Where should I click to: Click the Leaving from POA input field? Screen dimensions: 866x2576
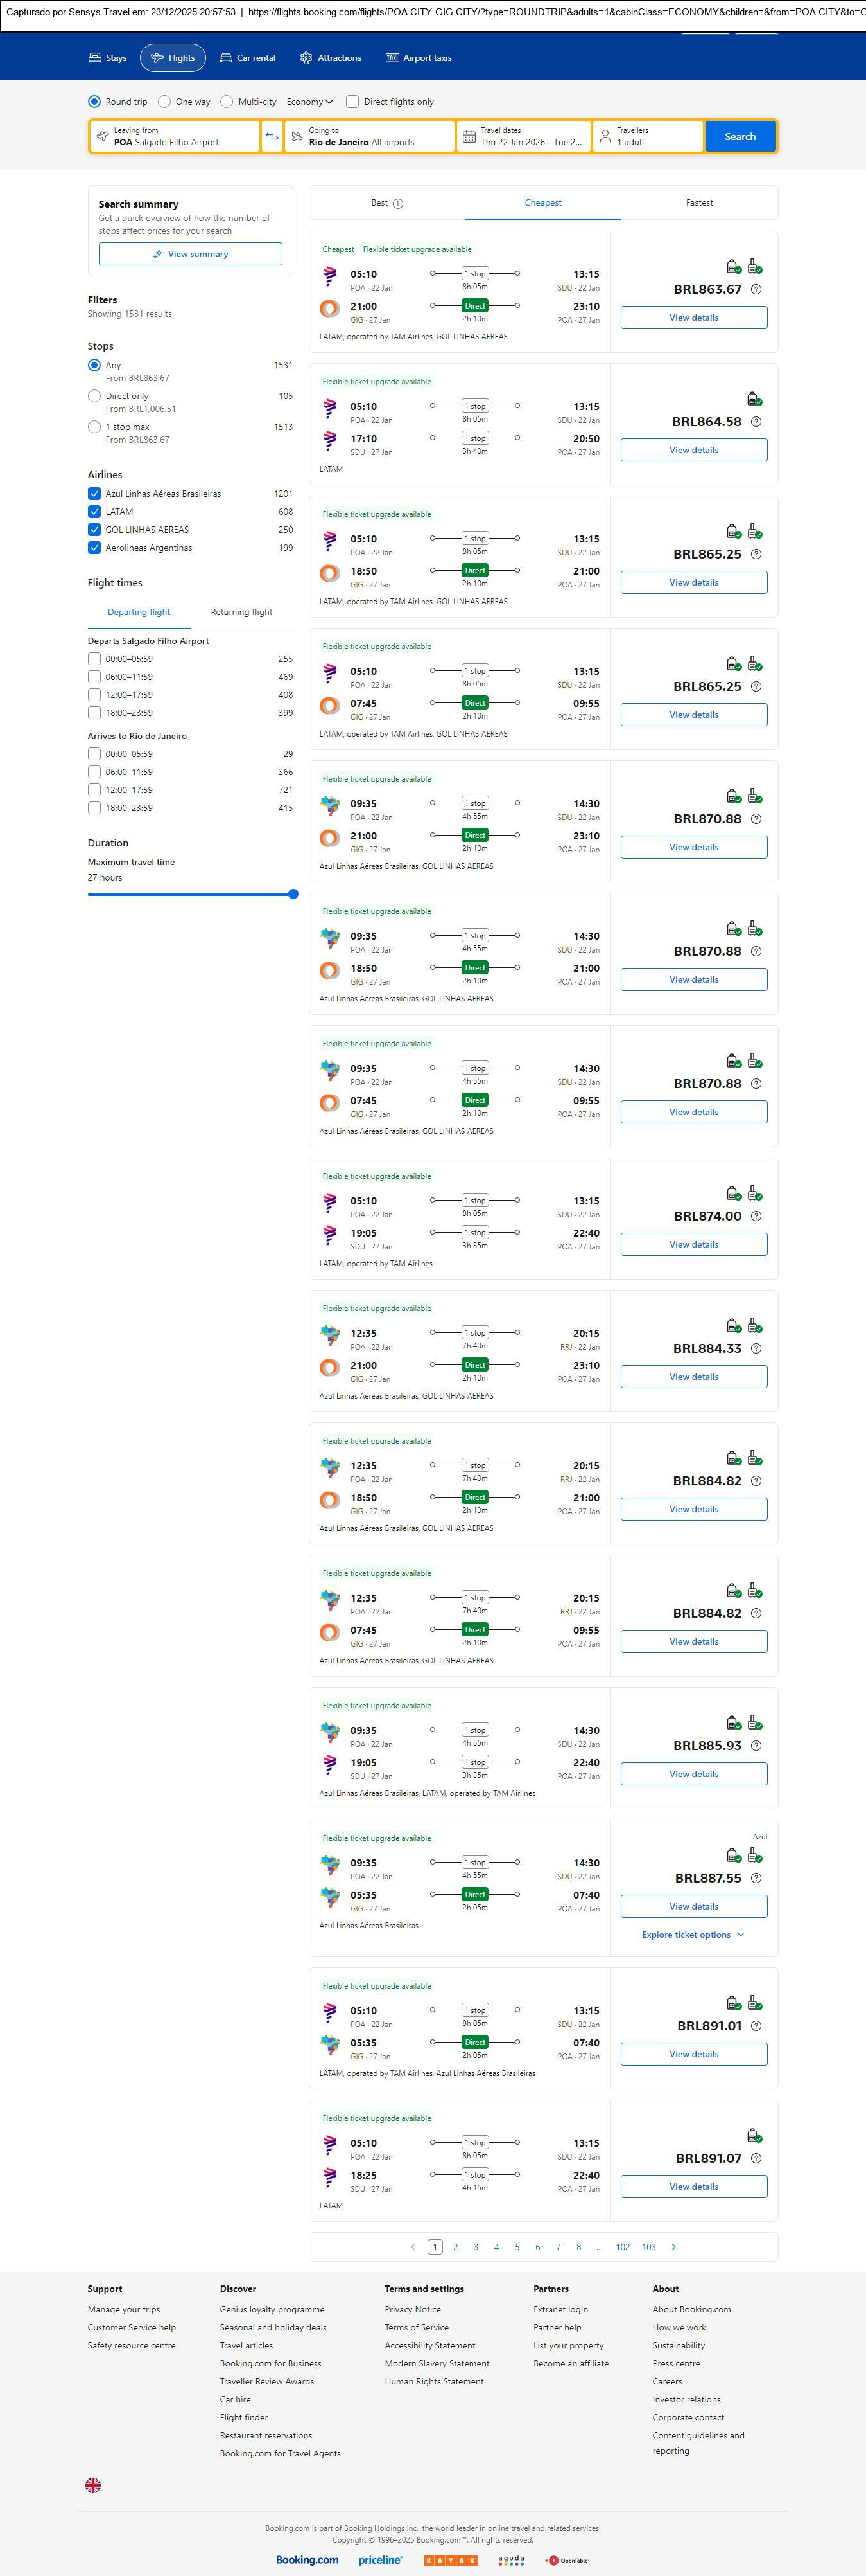(x=175, y=137)
